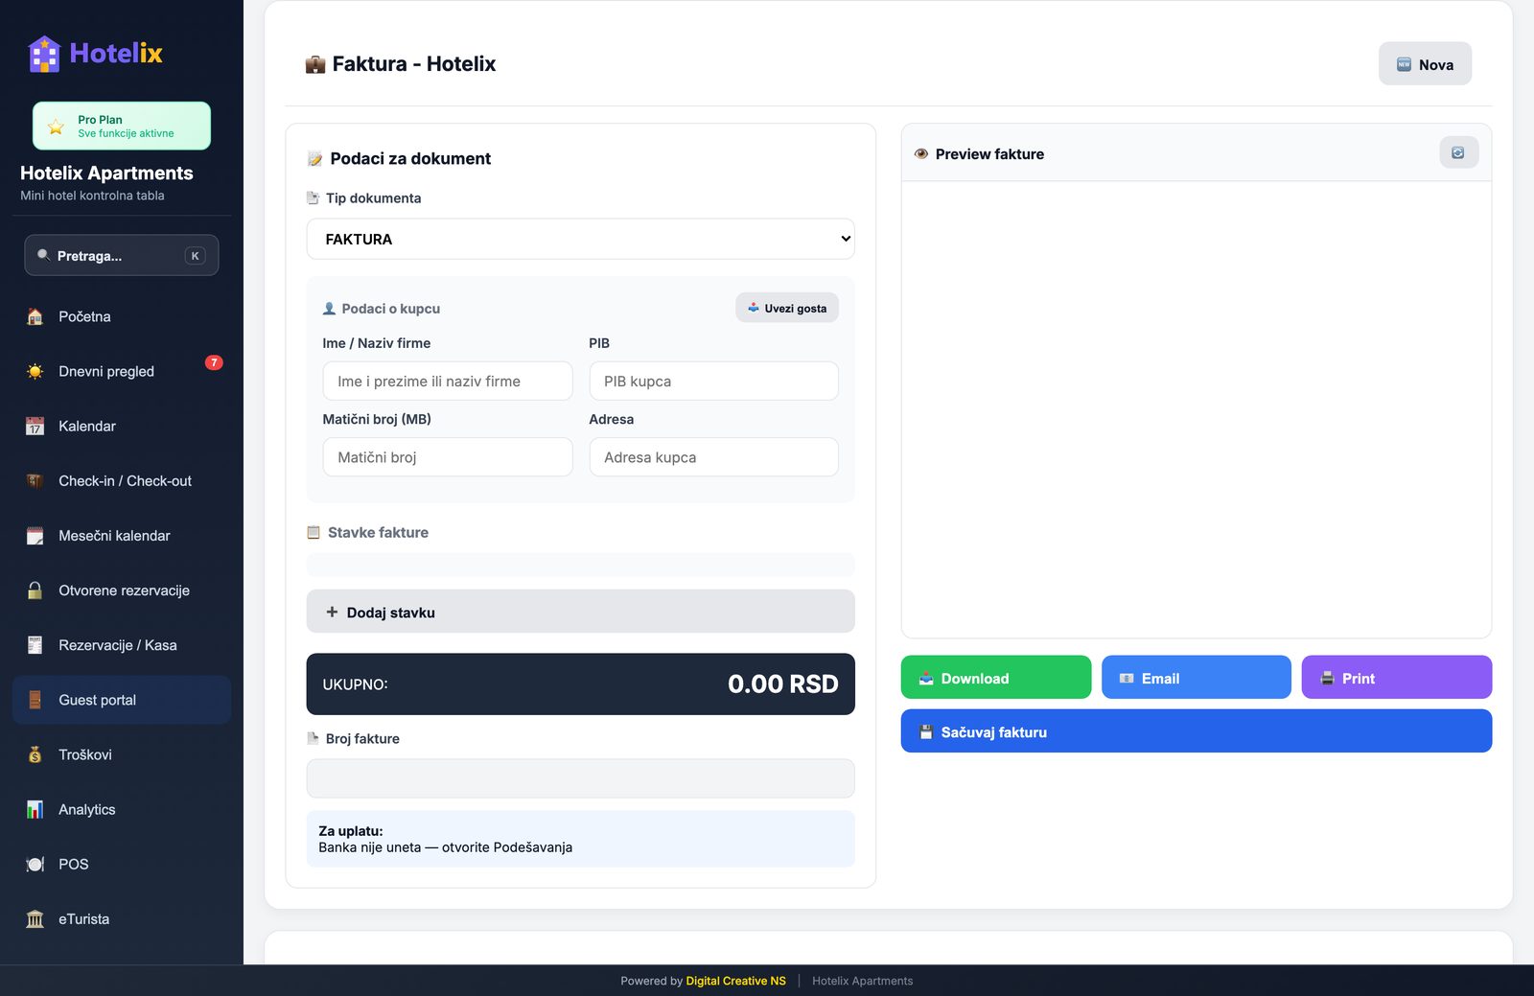Click the Mesečni kalendar icon
Screen dimensions: 1534x996
pos(35,536)
